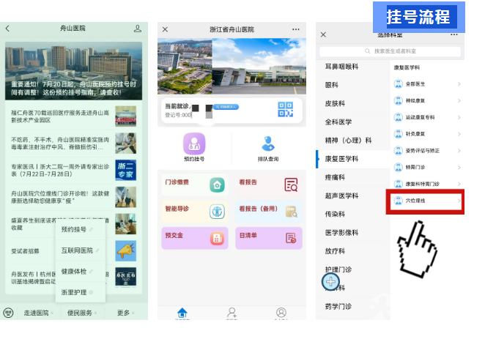Viewport: 485px width, 339px height.
Task: Expand 特需门诊 row chevron
Action: [x=459, y=168]
